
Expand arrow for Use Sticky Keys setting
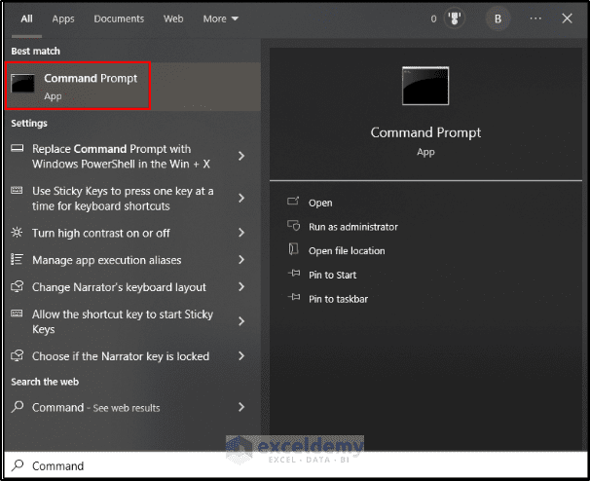tap(241, 199)
